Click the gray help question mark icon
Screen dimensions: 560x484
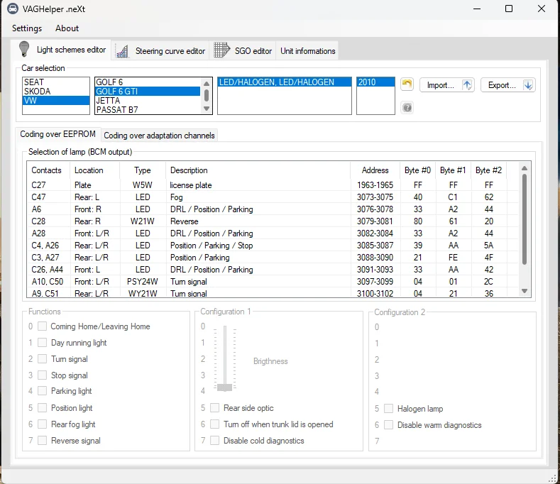tap(407, 107)
